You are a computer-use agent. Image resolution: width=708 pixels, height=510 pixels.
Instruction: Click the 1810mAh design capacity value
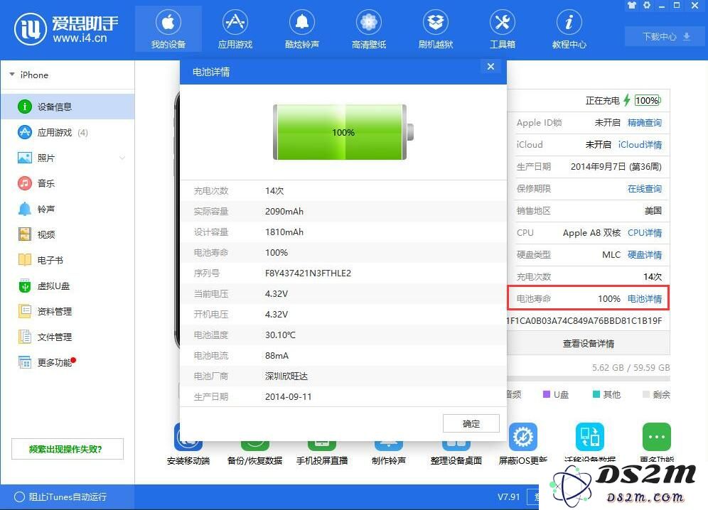coord(284,232)
